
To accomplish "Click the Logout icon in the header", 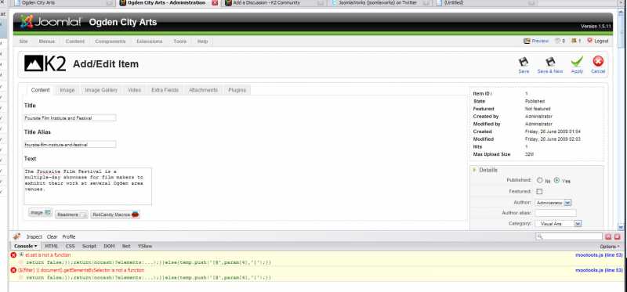I will coord(589,41).
